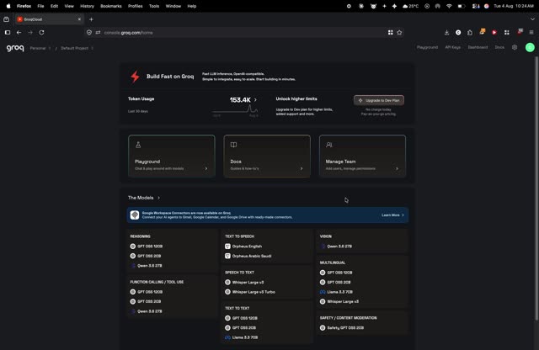The height and width of the screenshot is (350, 539).
Task: Click Upgrade to Dev Plan button
Action: point(379,100)
